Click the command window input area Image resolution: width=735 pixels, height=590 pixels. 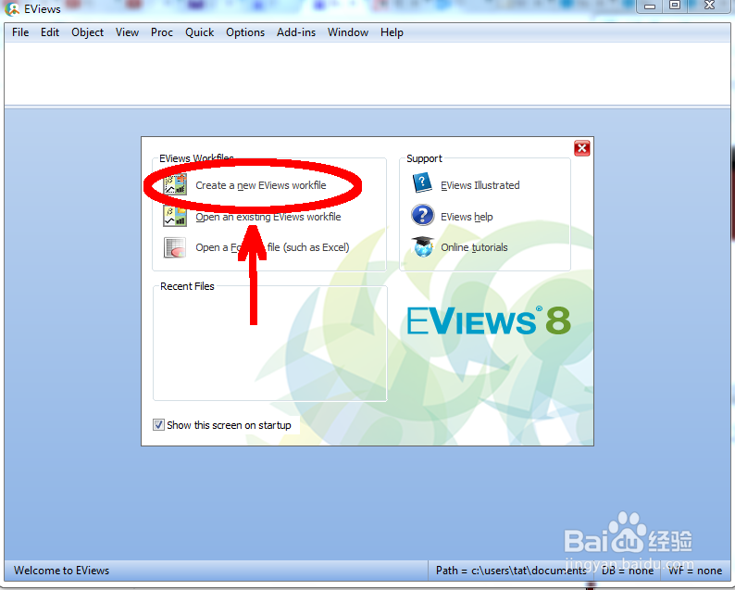(367, 73)
